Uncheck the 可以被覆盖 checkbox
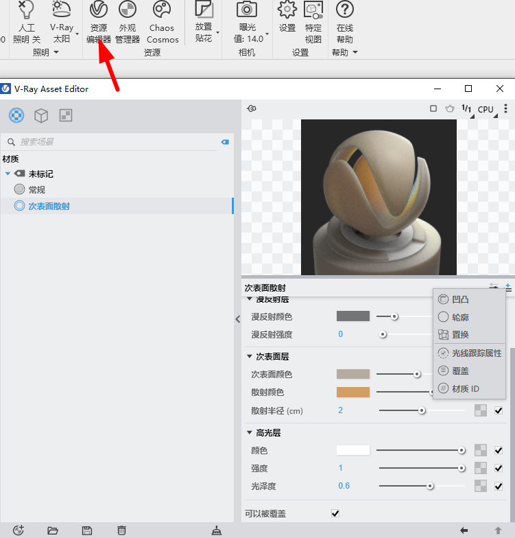 coord(335,513)
